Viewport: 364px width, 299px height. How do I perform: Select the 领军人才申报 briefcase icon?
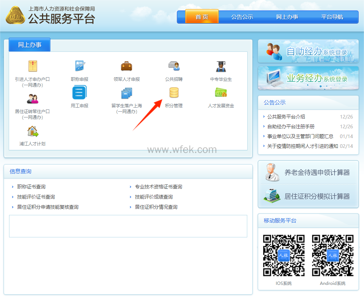[127, 66]
